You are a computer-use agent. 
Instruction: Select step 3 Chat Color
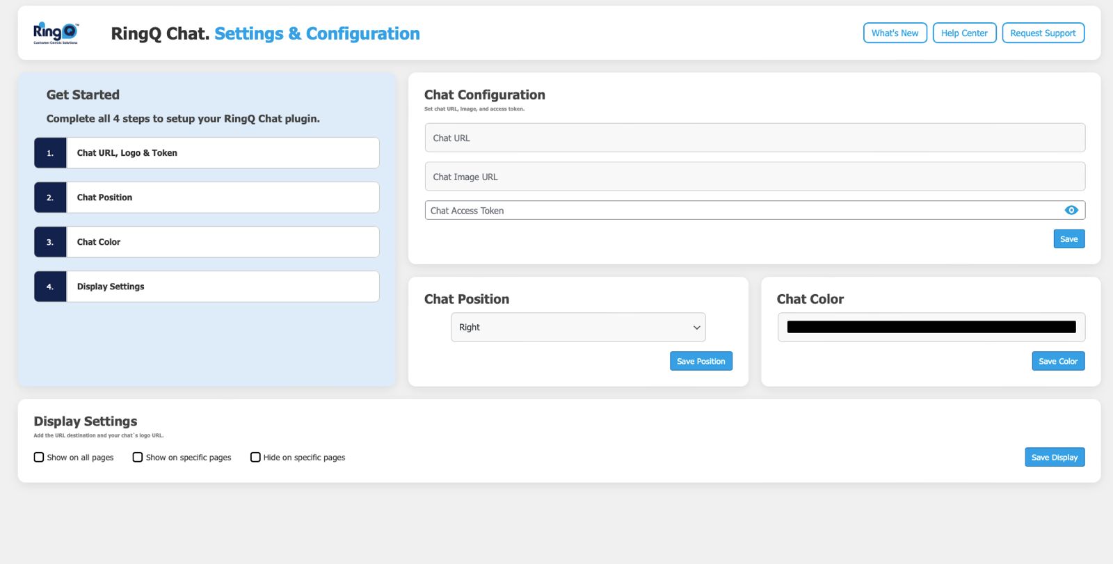pos(207,242)
